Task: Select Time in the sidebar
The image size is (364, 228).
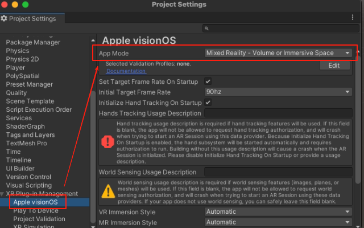Action: pyautogui.click(x=13, y=152)
